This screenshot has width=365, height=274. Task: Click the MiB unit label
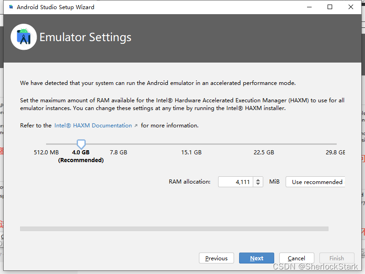pos(274,182)
